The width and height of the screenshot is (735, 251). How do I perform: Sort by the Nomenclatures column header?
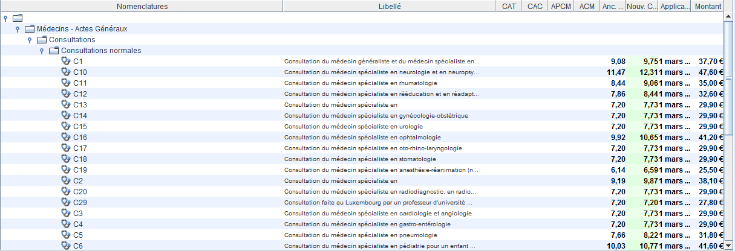click(x=142, y=6)
